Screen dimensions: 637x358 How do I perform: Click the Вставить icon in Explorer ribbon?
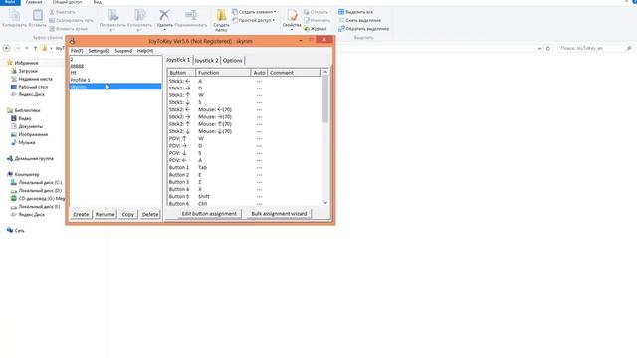point(38,16)
